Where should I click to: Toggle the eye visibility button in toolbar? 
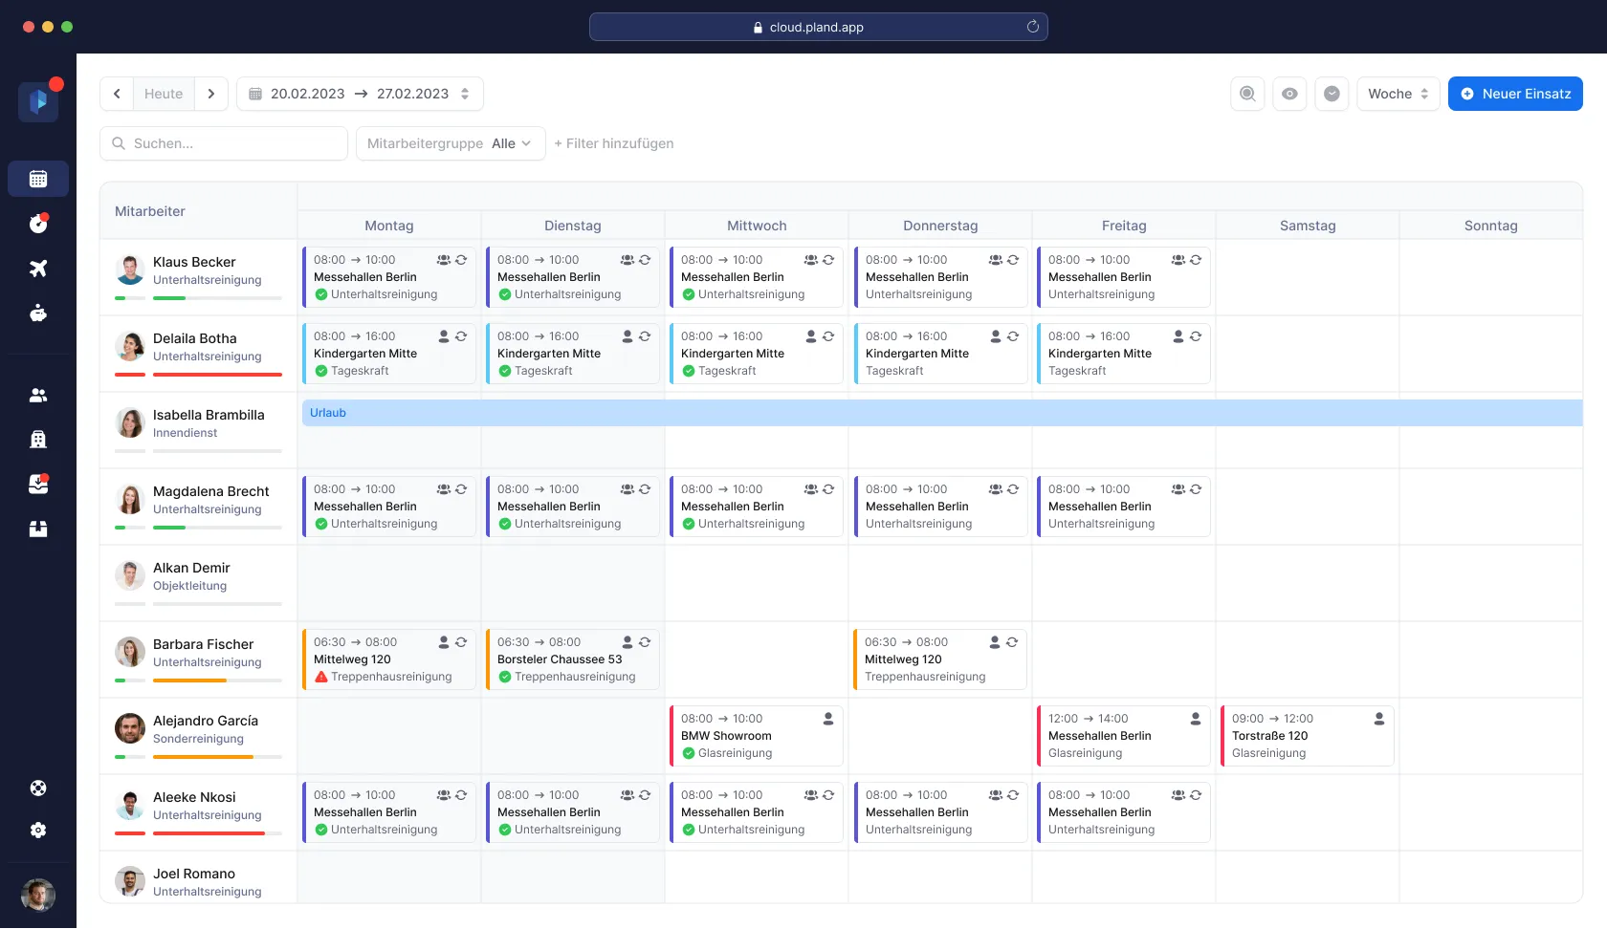pos(1289,94)
